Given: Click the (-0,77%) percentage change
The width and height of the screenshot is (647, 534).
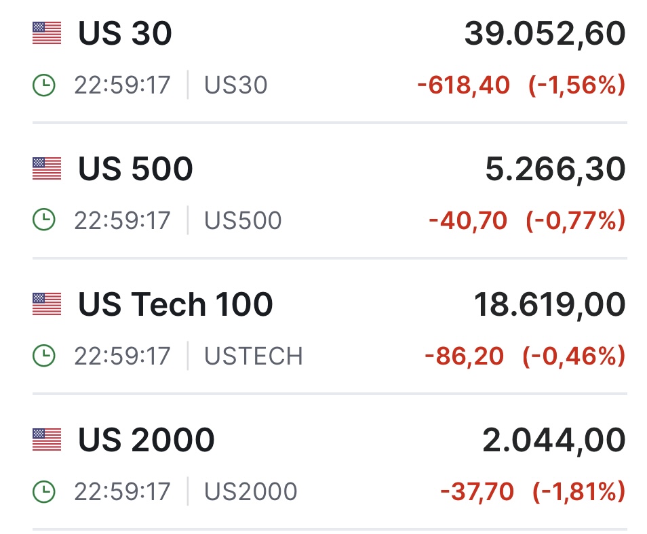Looking at the screenshot, I should (574, 221).
